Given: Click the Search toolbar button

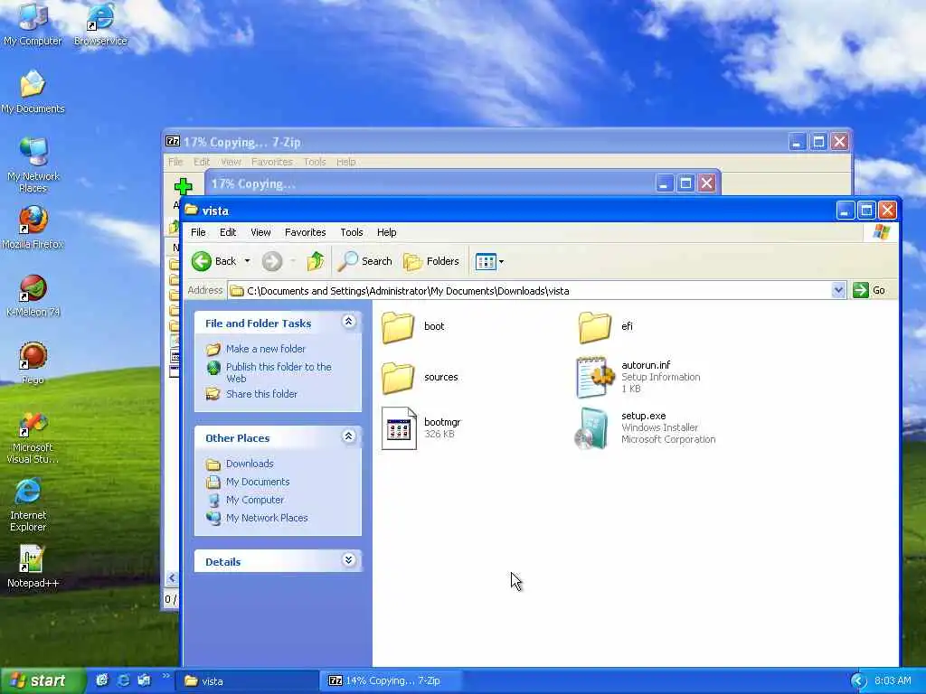Looking at the screenshot, I should [x=365, y=261].
